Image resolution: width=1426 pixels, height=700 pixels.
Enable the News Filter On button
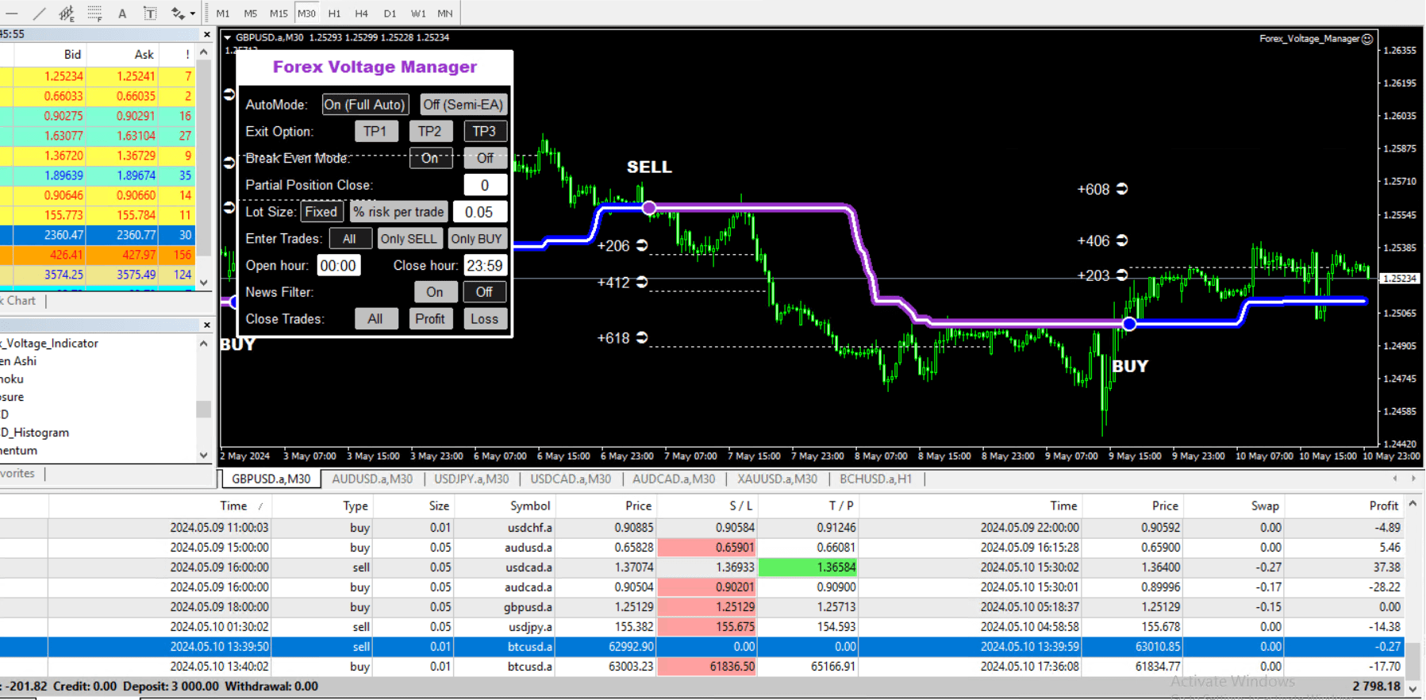click(435, 292)
